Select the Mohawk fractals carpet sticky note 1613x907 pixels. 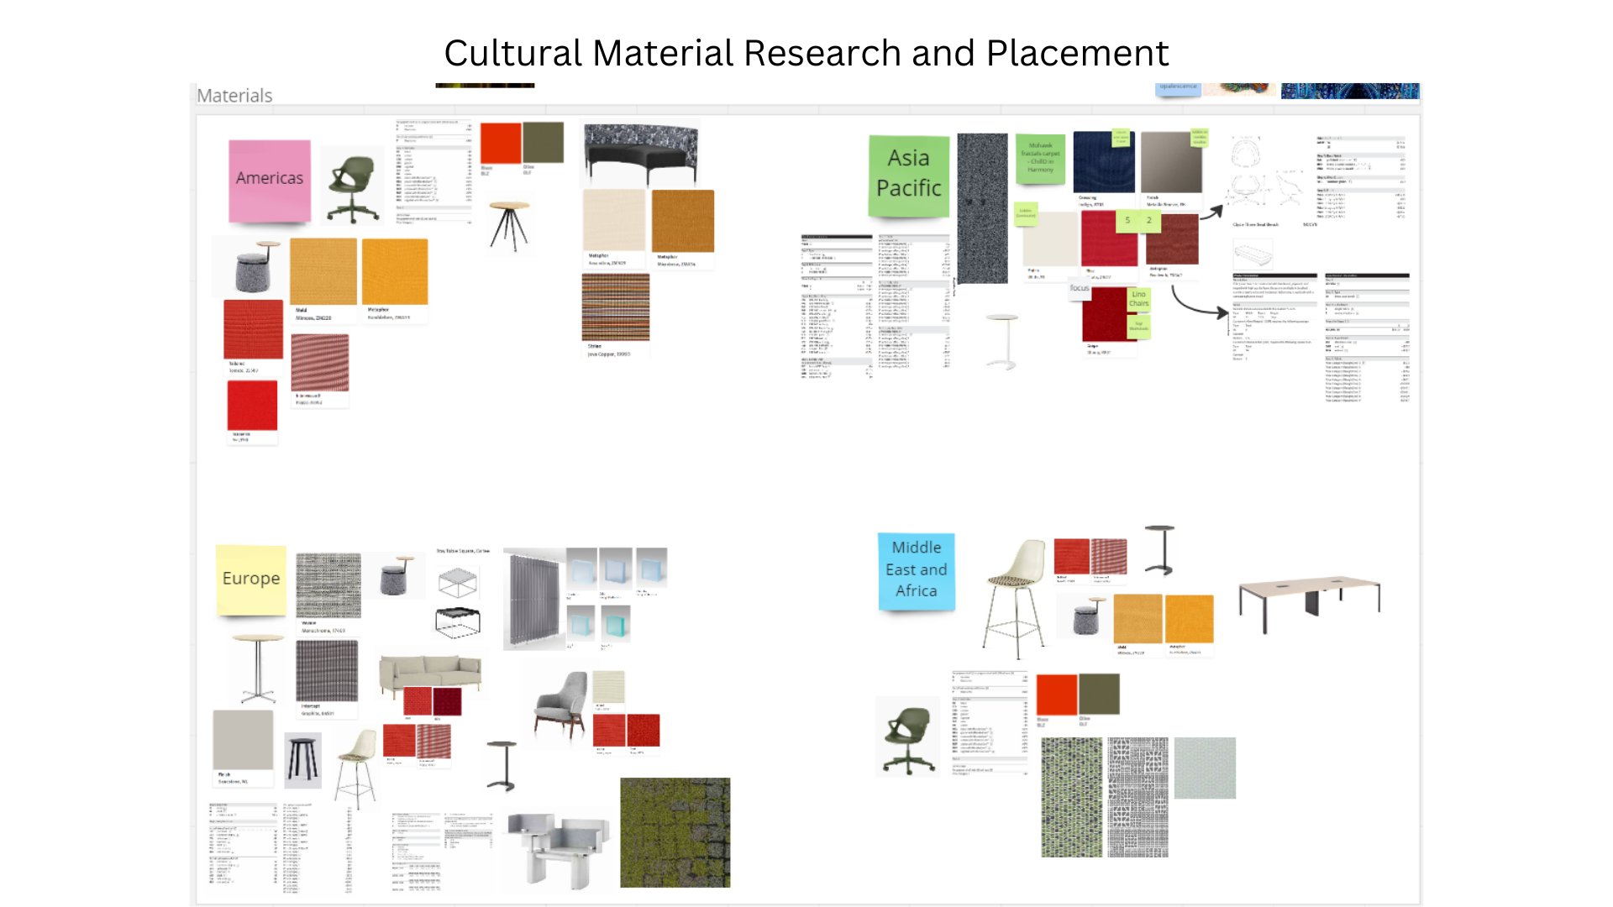(x=1040, y=159)
